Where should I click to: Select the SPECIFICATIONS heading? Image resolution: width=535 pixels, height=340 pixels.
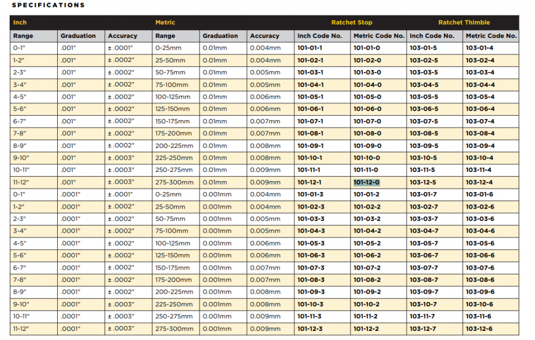(48, 5)
